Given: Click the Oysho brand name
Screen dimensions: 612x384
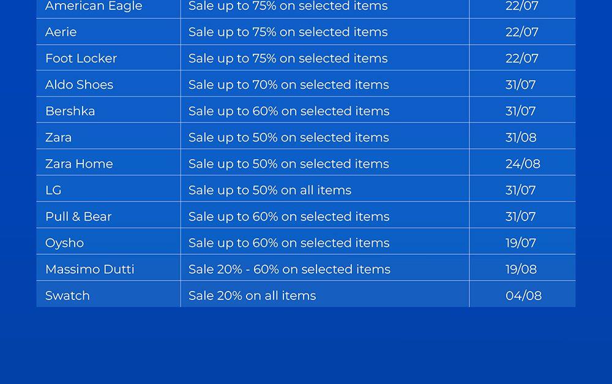Looking at the screenshot, I should pos(64,243).
